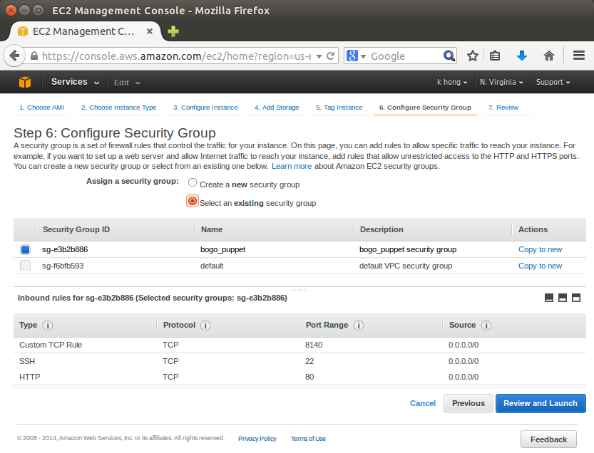
Task: Minimize the inbound rules pane icon
Action: (x=549, y=298)
